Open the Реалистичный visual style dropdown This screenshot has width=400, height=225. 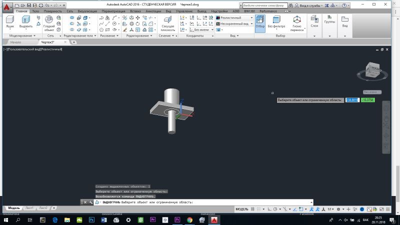click(235, 17)
